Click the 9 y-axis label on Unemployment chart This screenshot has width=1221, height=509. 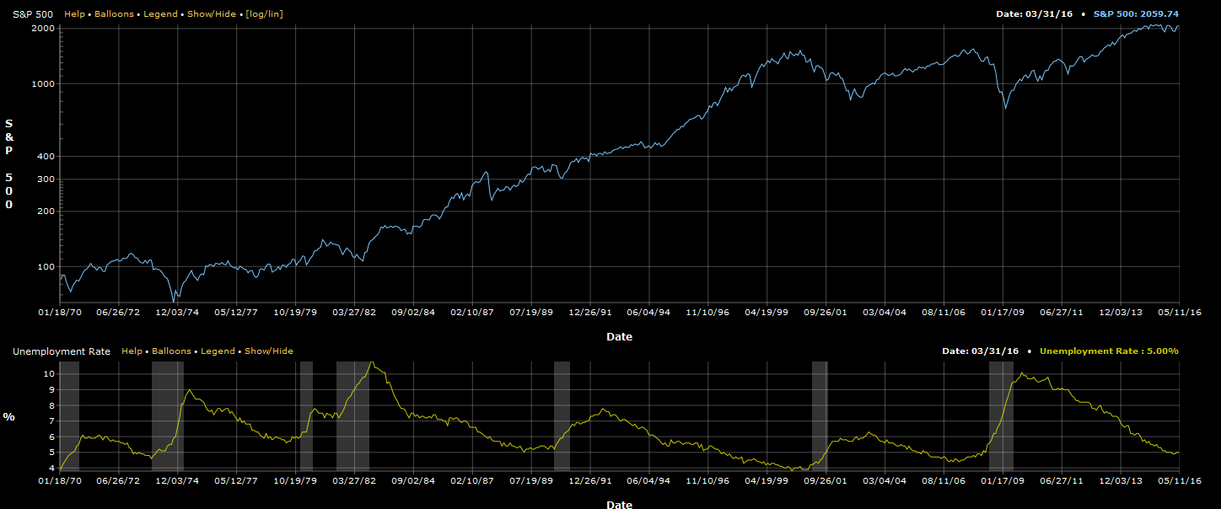[x=52, y=389]
